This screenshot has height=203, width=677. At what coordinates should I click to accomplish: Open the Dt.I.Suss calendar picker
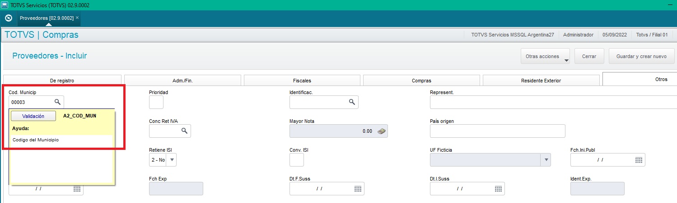coord(498,189)
